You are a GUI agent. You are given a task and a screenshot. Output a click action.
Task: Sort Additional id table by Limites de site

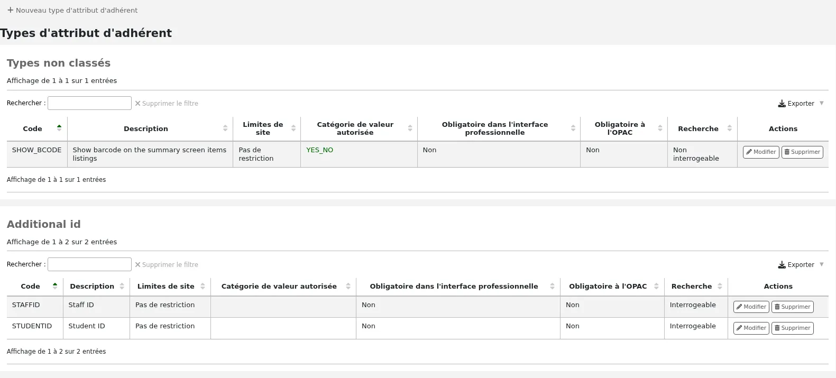pos(170,286)
